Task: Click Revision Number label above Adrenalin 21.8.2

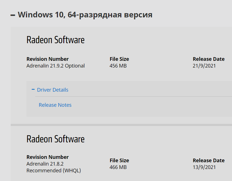Action: click(x=48, y=157)
